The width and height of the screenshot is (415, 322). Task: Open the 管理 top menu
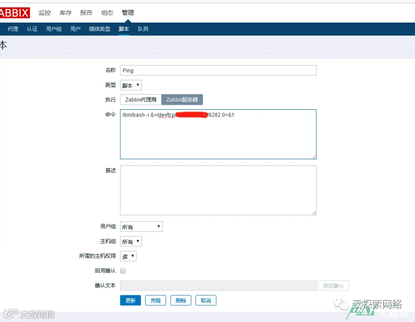(128, 13)
